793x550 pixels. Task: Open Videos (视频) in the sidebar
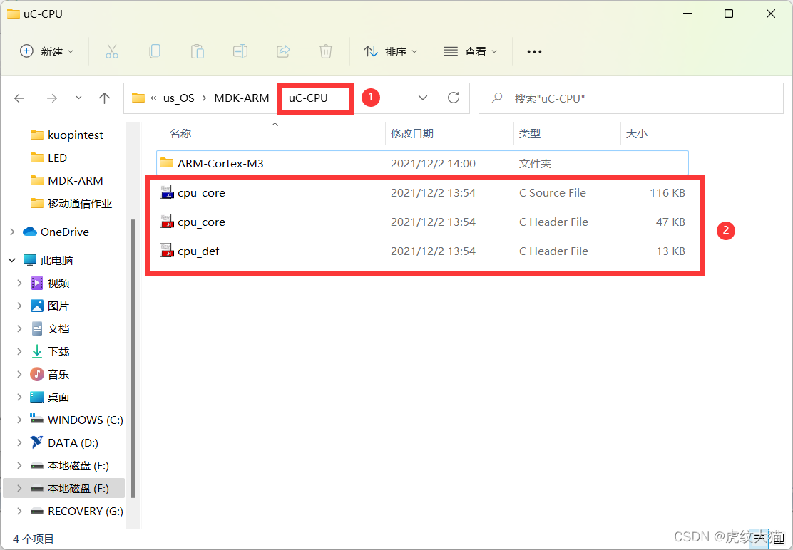[58, 283]
